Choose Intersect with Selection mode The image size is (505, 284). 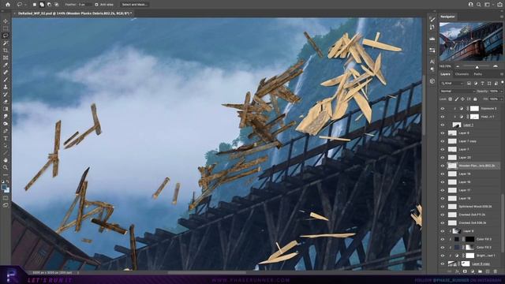tap(56, 5)
